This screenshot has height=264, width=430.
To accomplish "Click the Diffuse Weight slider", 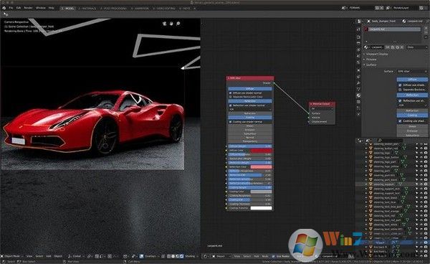I will 250,146.
